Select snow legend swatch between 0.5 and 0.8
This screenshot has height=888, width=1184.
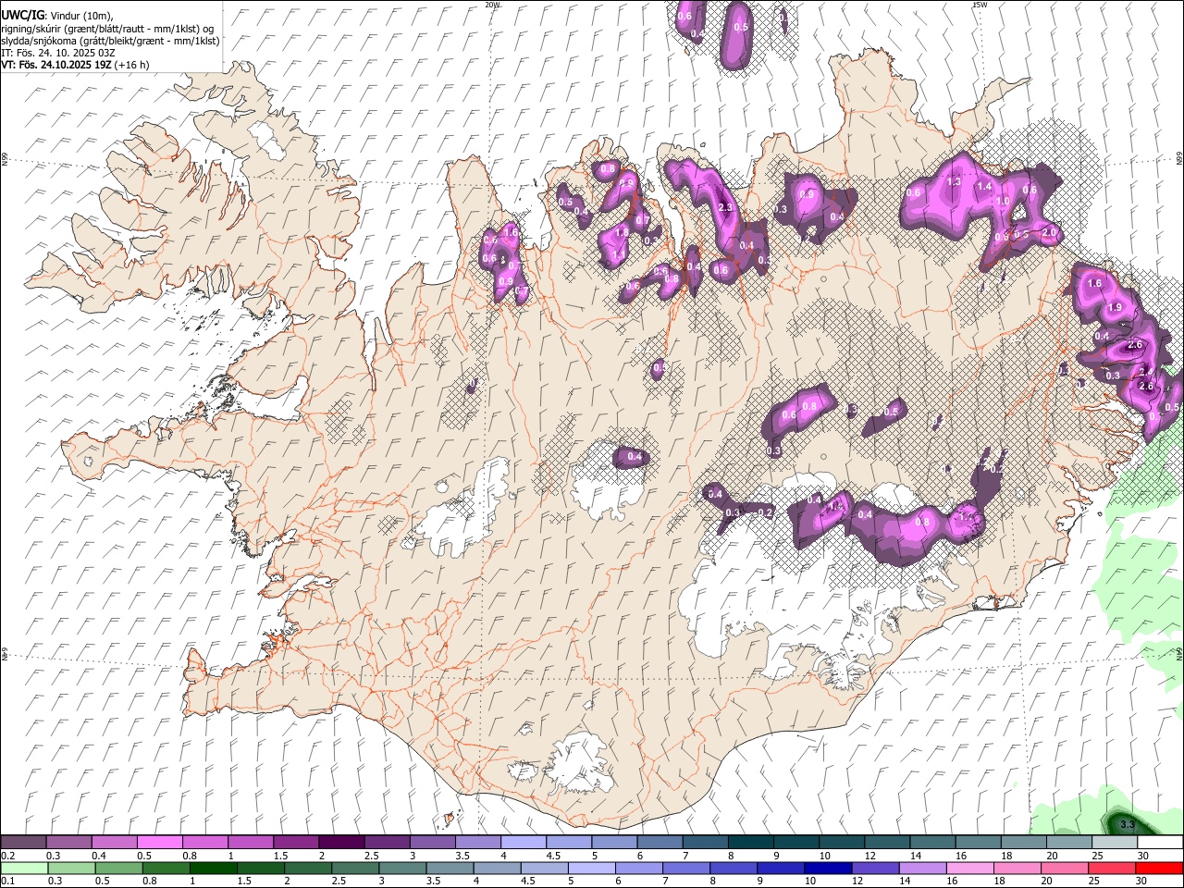[159, 843]
